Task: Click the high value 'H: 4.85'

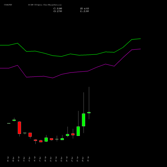Action: 85,9
